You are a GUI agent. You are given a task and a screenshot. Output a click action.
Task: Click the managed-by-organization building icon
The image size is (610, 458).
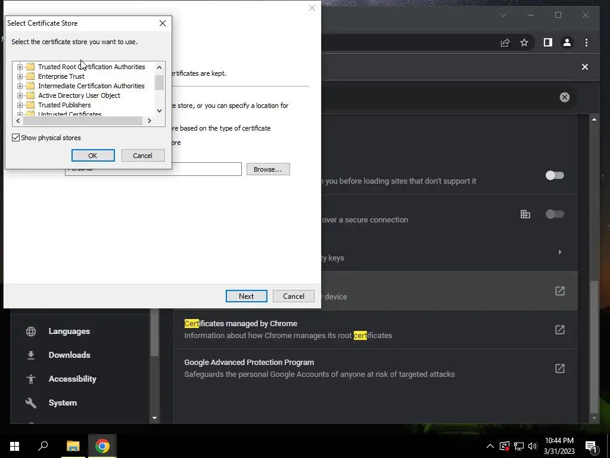(x=525, y=214)
